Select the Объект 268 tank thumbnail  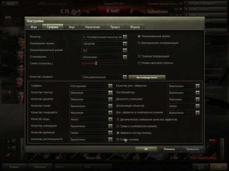[x=84, y=156]
